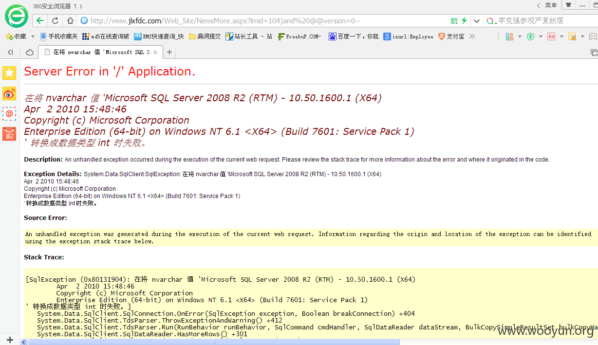Open the orange shopping bag sidebar icon
This screenshot has width=598, height=345.
coord(9,134)
